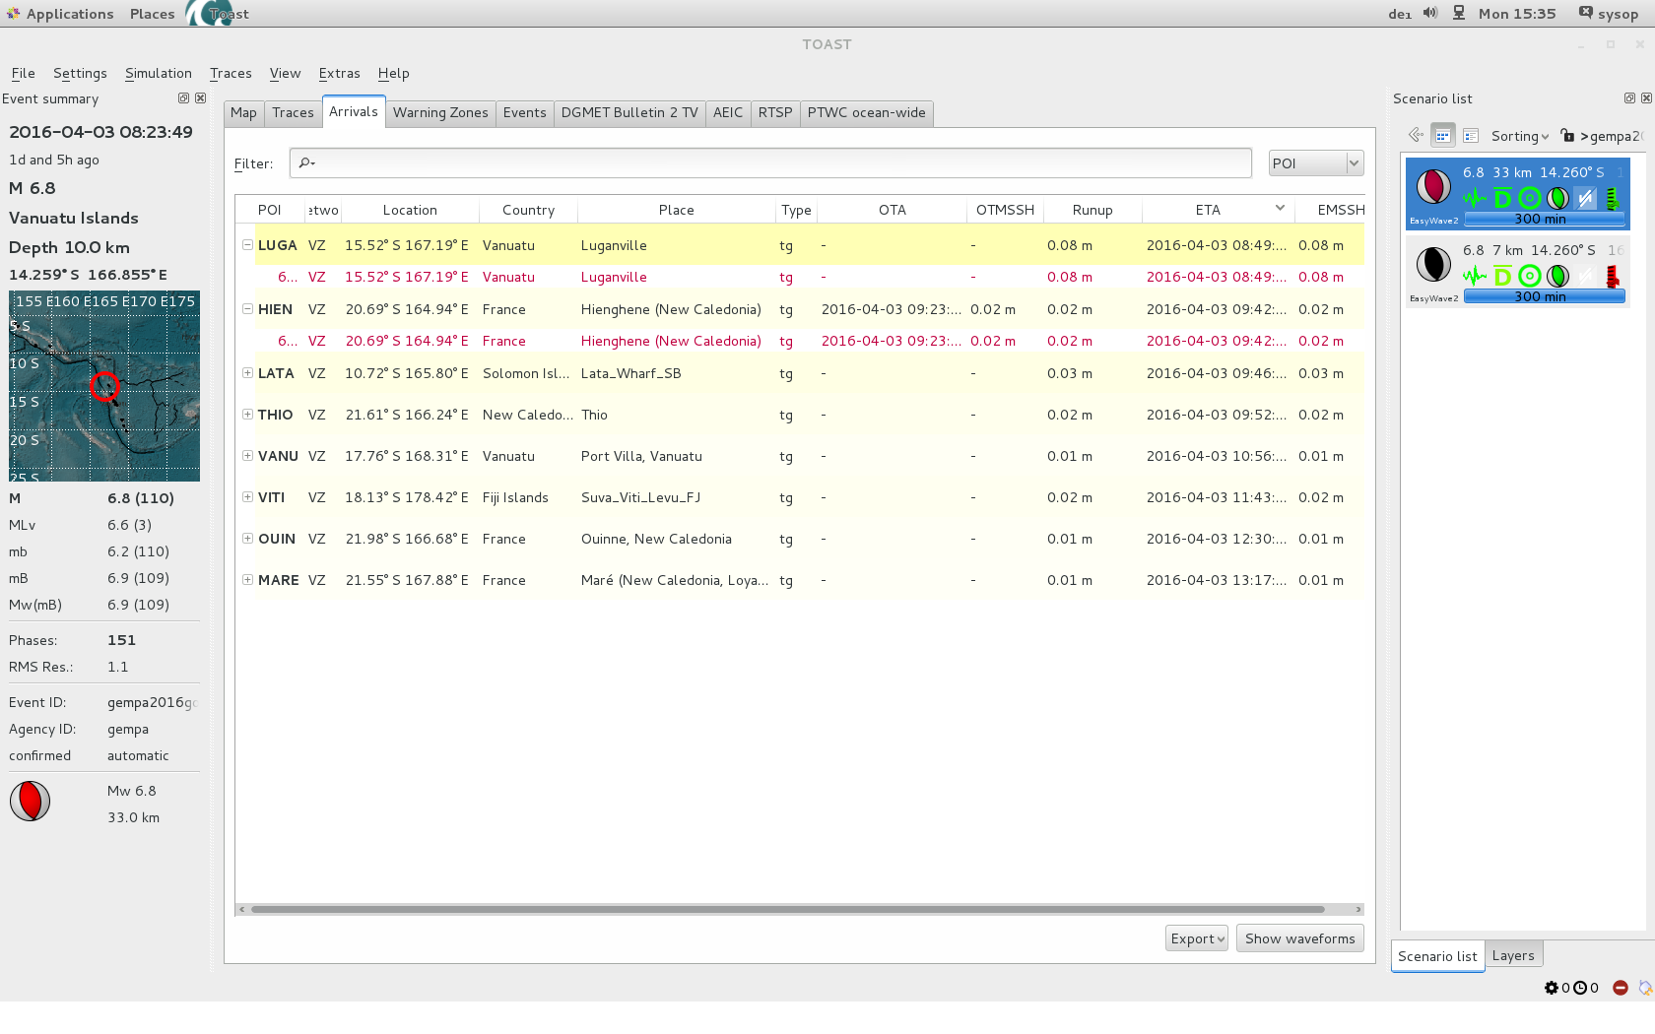Click the red beachball under Event summary
The width and height of the screenshot is (1655, 1034).
(x=31, y=801)
